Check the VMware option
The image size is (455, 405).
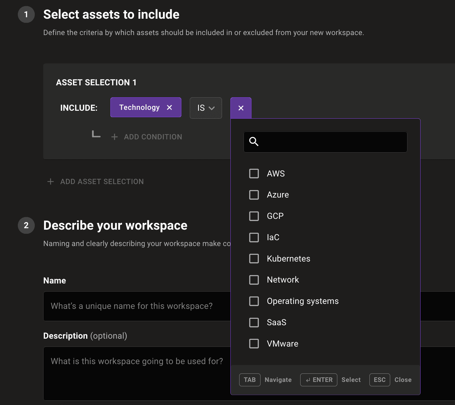point(254,344)
